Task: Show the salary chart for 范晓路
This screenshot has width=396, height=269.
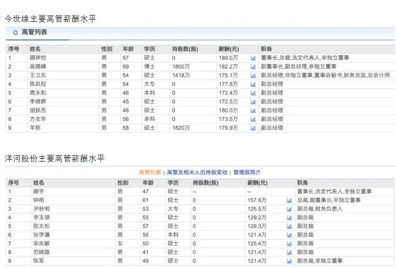Action: point(289,252)
